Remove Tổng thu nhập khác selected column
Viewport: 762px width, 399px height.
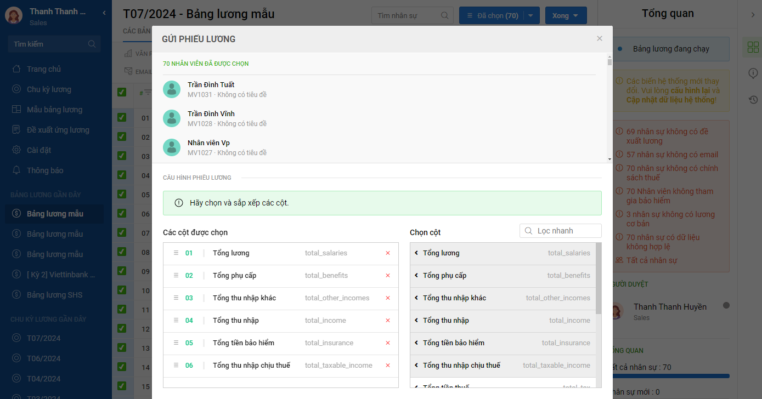coord(388,298)
